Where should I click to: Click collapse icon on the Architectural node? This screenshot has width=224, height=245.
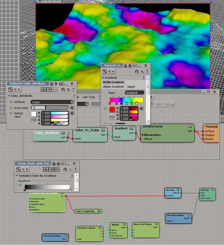click(x=190, y=127)
